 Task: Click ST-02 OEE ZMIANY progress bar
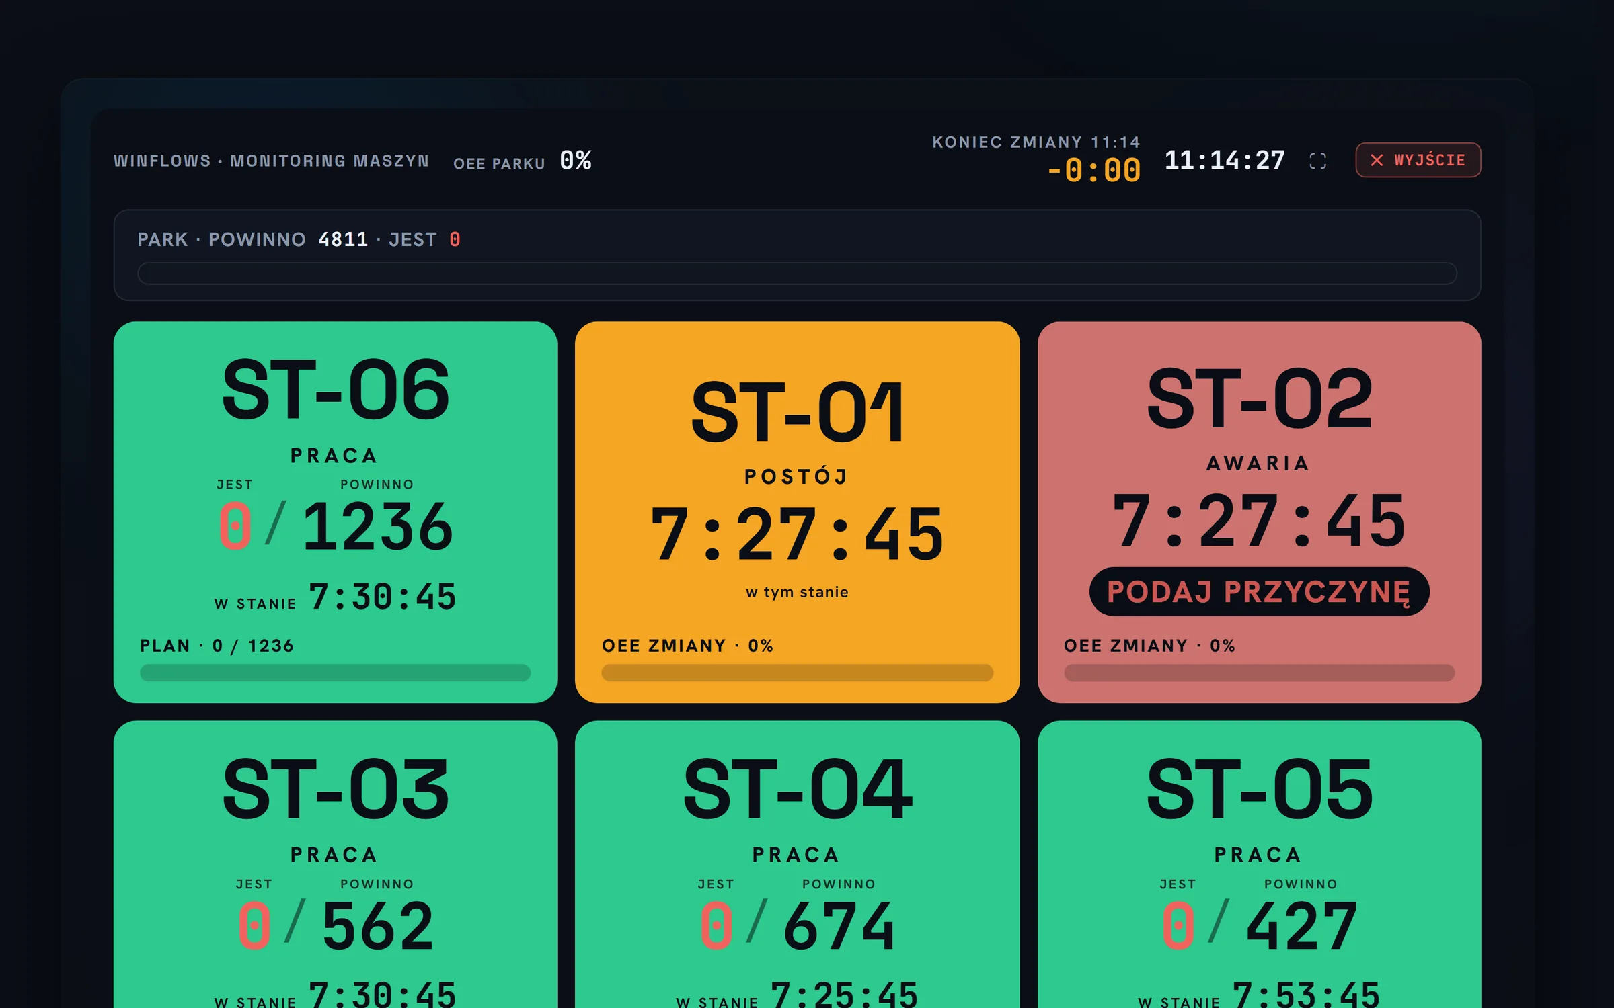coord(1259,673)
